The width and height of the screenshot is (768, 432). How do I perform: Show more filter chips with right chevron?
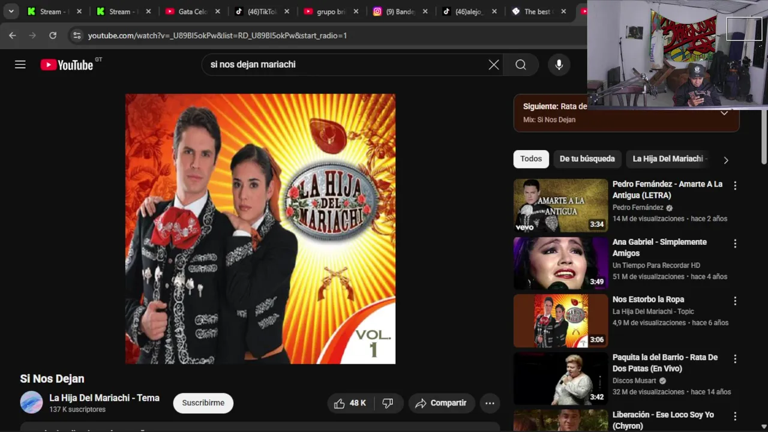(x=726, y=160)
